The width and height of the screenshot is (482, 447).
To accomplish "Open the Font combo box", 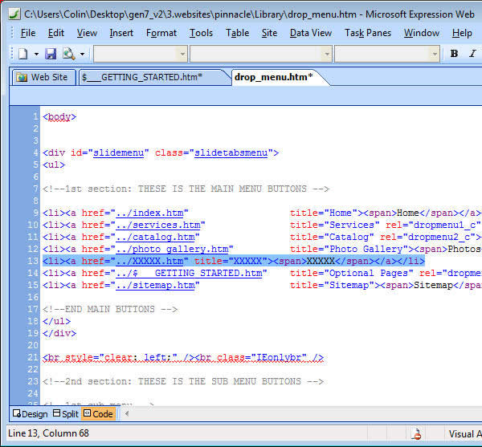I will click(x=260, y=54).
